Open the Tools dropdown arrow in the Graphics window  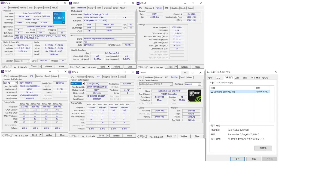coord(176,136)
